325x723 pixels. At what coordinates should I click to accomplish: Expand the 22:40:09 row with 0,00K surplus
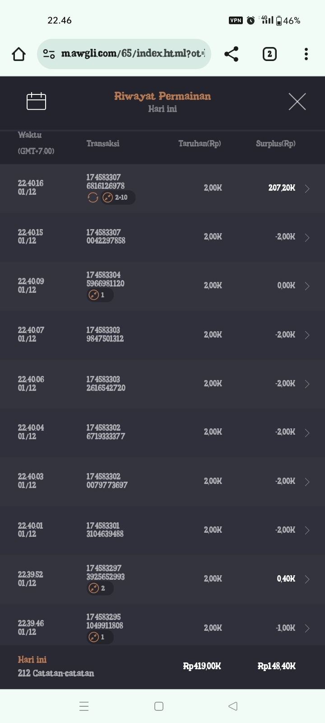(x=307, y=286)
